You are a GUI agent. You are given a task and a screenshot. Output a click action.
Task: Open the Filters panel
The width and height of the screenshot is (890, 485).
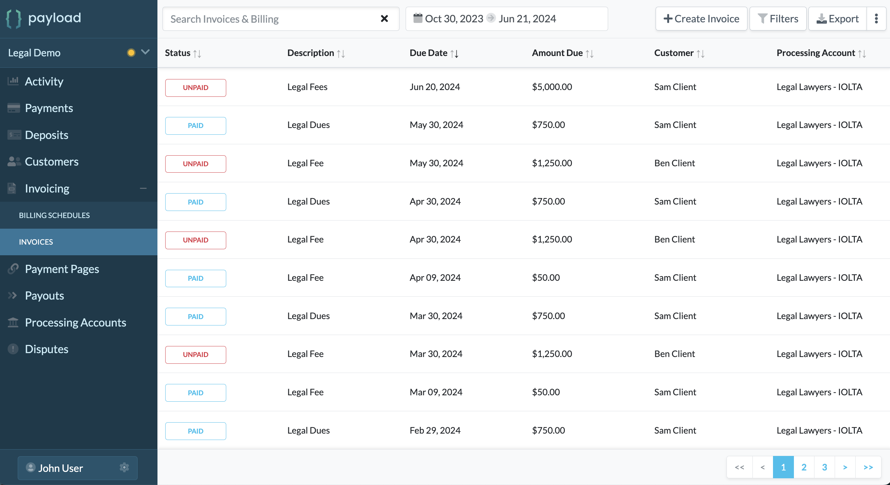778,18
